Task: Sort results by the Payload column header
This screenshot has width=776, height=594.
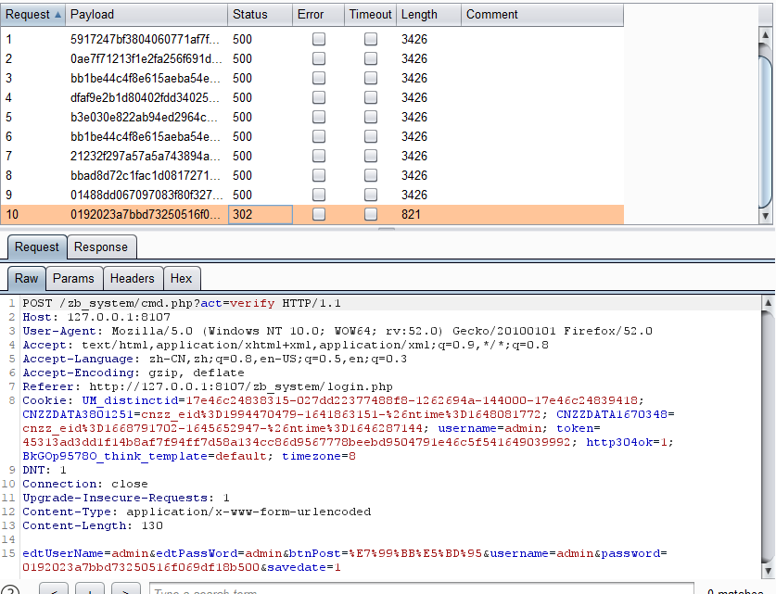Action: pos(146,15)
